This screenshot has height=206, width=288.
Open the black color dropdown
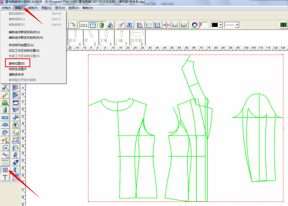(220, 25)
